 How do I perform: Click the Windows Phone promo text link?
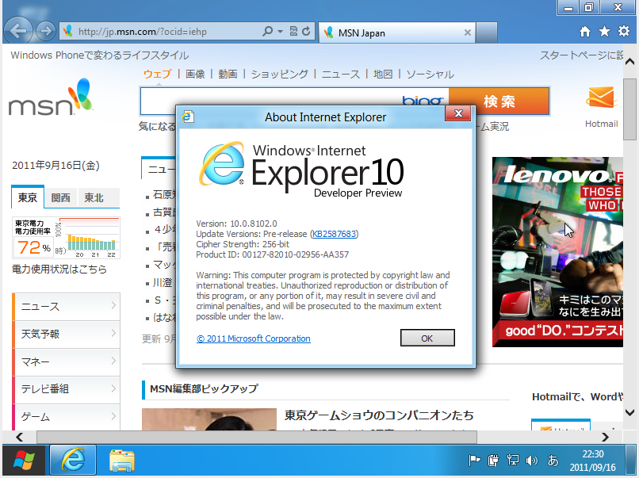click(x=100, y=55)
